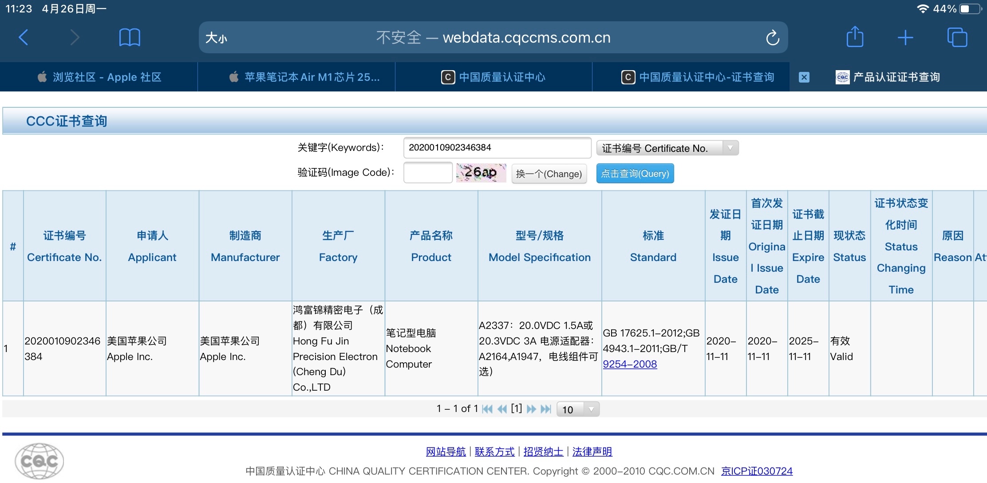Open the bookmarks book icon
Viewport: 987px width, 483px height.
130,38
